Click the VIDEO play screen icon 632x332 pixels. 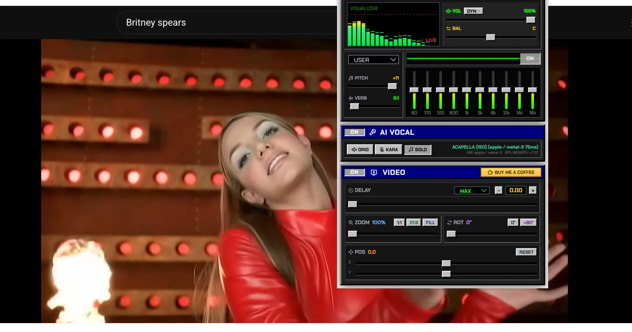(x=374, y=172)
